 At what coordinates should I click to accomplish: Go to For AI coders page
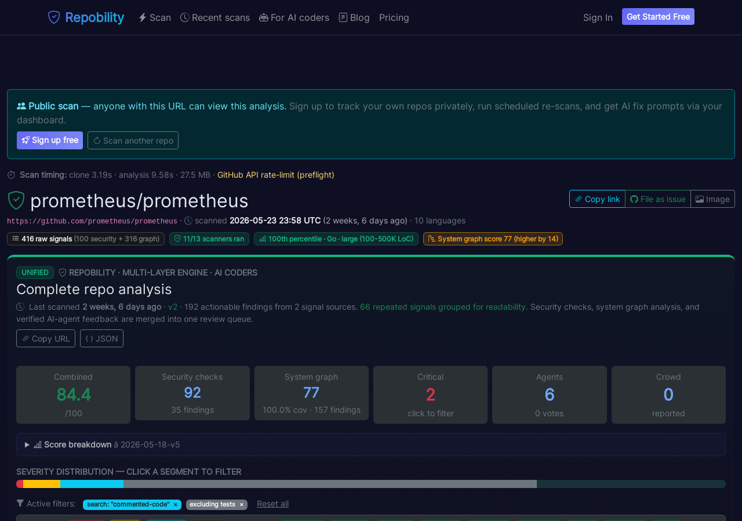pyautogui.click(x=294, y=17)
